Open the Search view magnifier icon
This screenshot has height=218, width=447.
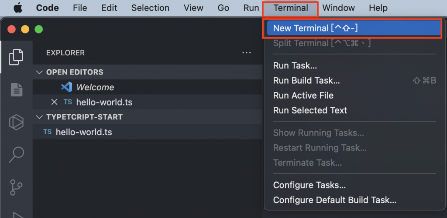[17, 154]
